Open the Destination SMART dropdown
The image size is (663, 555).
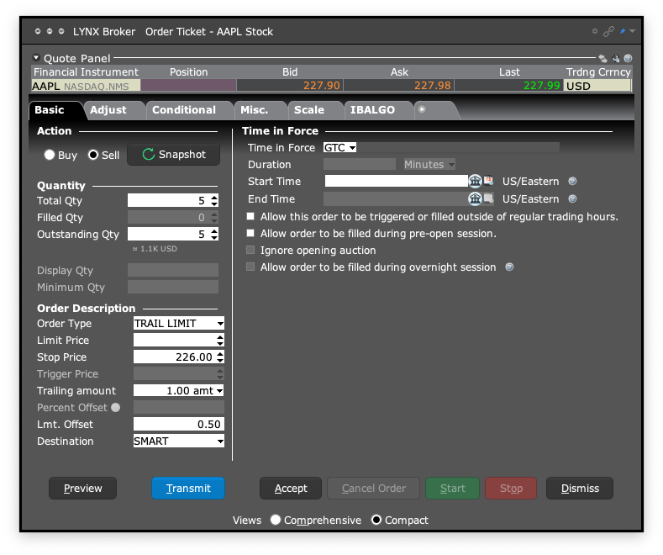pyautogui.click(x=179, y=441)
